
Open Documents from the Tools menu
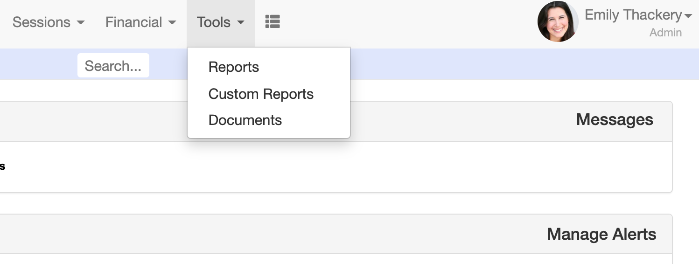(245, 120)
